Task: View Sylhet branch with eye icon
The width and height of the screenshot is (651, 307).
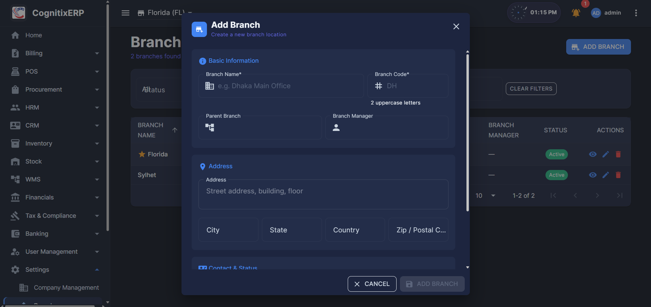Action: [x=593, y=175]
